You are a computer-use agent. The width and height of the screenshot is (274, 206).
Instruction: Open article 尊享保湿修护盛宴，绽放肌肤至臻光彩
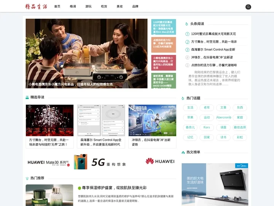click(114, 188)
